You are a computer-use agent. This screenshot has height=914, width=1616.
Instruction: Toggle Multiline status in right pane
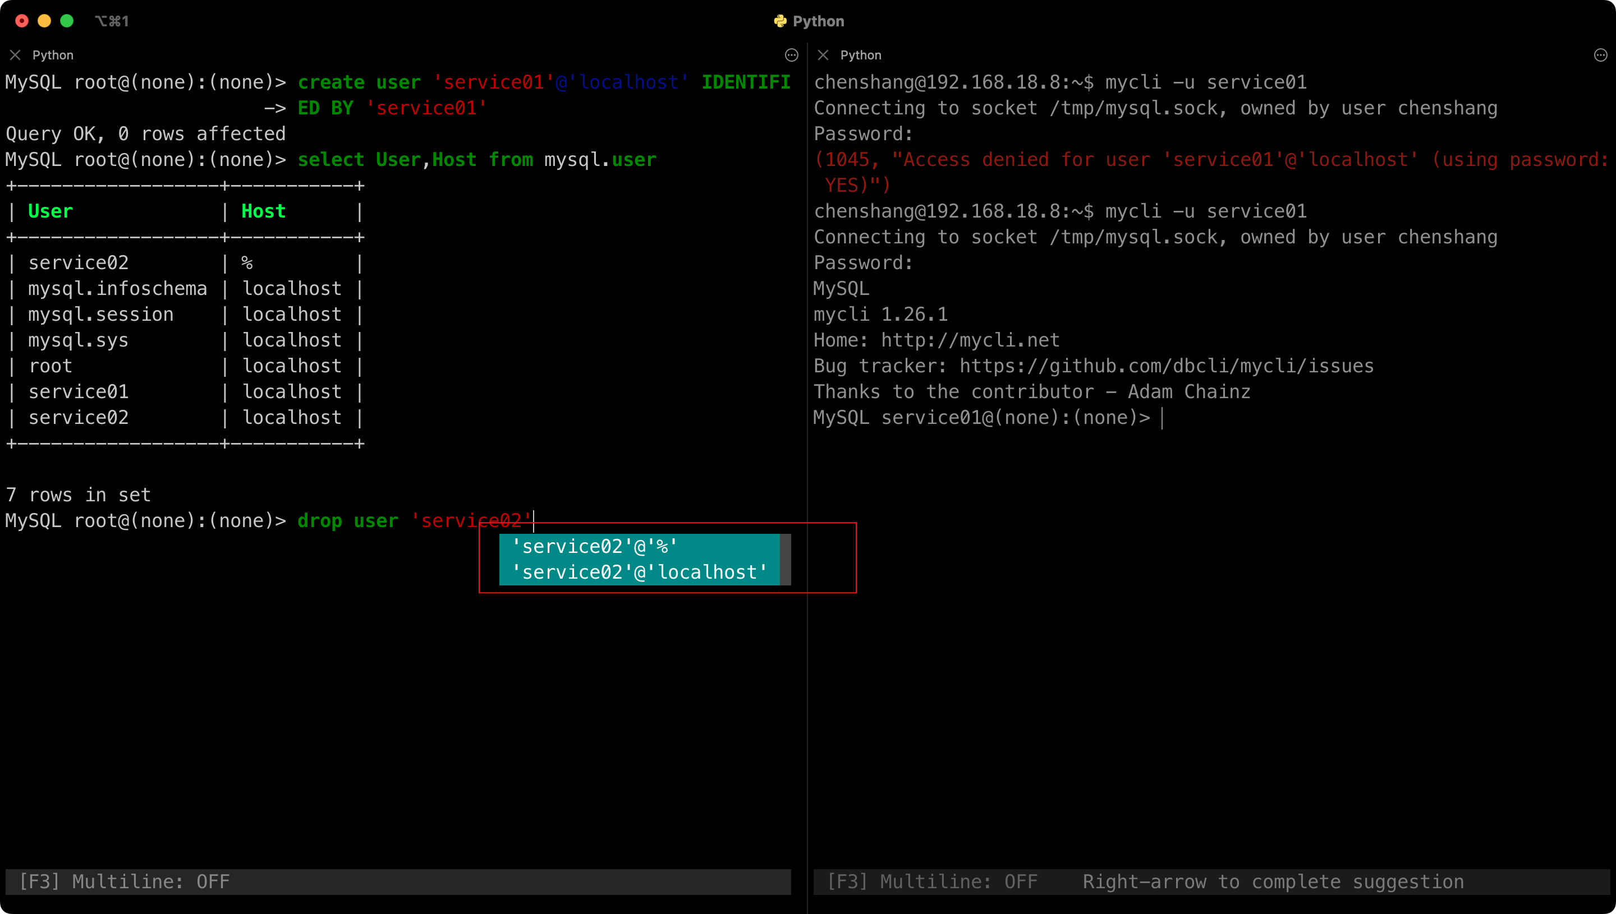pos(932,881)
